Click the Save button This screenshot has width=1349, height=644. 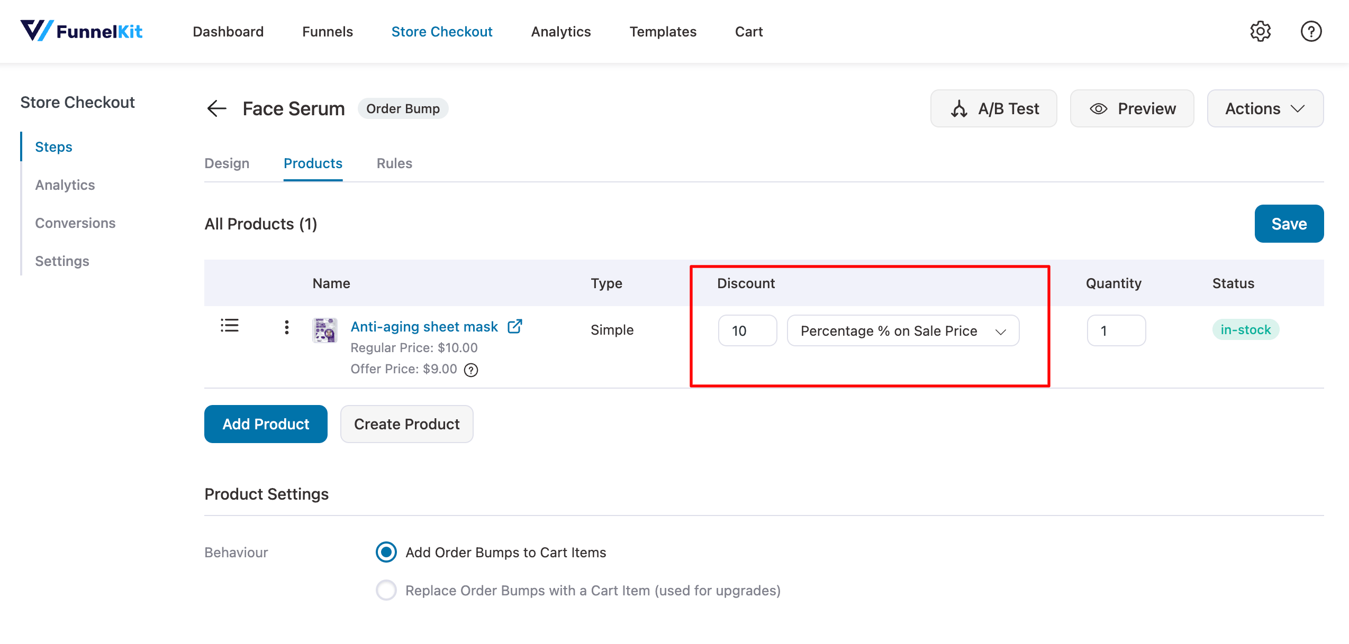[1289, 224]
